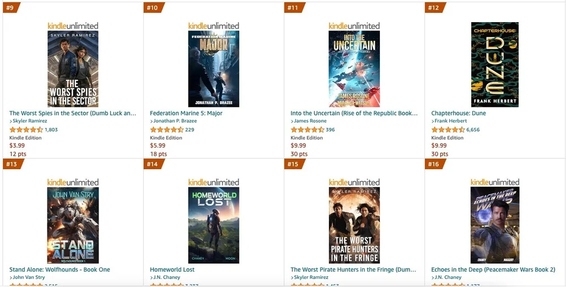Click the star rating for Federation Marine 5
Image resolution: width=566 pixels, height=287 pixels.
(x=167, y=130)
